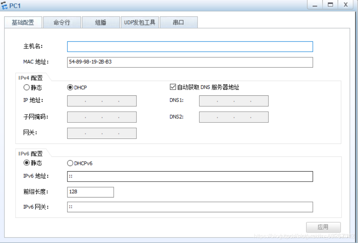Image resolution: width=358 pixels, height=243 pixels.
Task: Select the IPv6 静态 radio button
Action: click(x=26, y=163)
